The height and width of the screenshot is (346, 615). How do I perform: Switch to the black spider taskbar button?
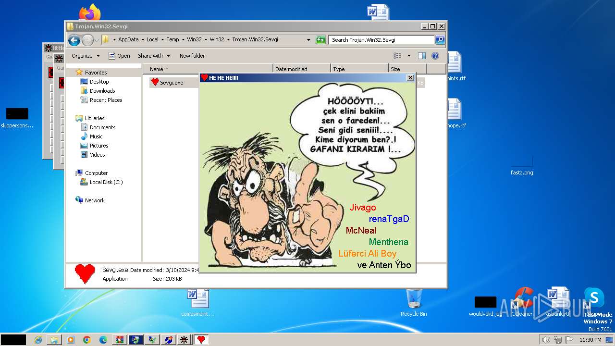click(x=184, y=340)
